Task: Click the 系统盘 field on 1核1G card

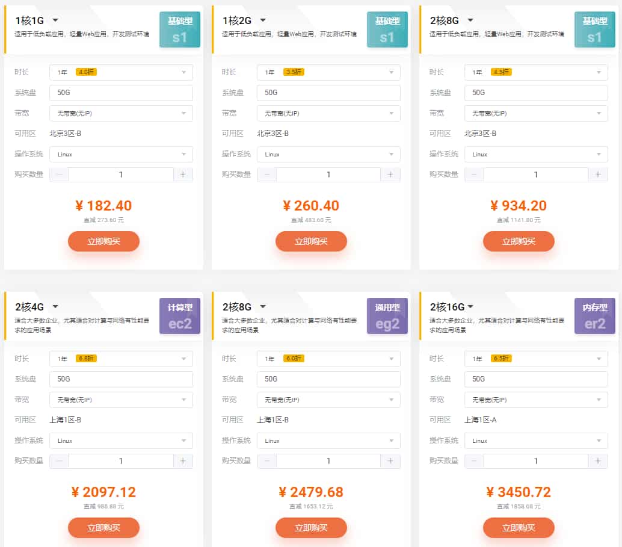Action: click(x=121, y=93)
